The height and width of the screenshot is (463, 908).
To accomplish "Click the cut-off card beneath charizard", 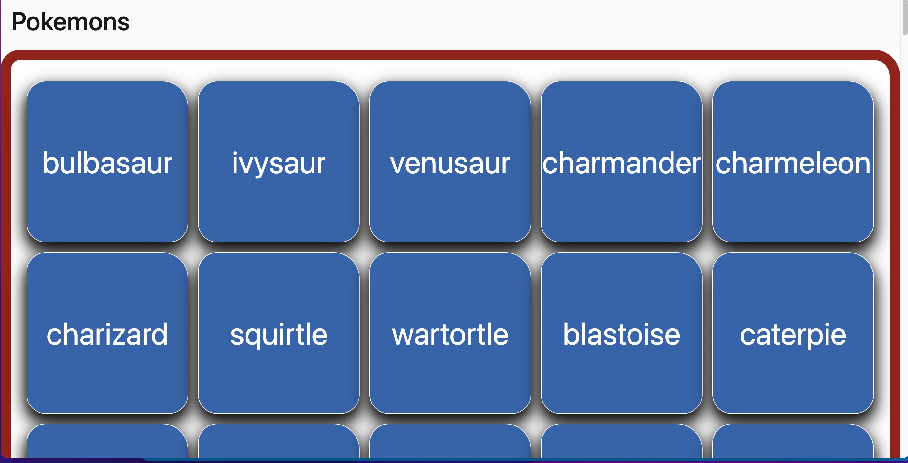I will (107, 441).
